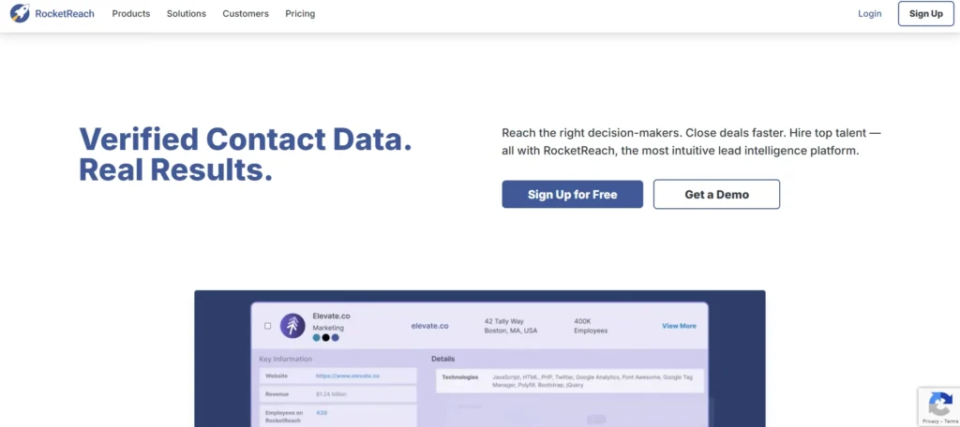960x427 pixels.
Task: Tick the checkbox beside Elevate.co
Action: point(267,326)
